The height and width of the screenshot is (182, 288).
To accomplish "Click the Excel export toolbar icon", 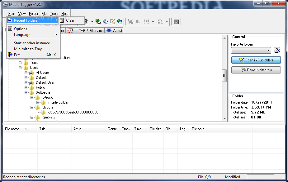I will (98, 22).
